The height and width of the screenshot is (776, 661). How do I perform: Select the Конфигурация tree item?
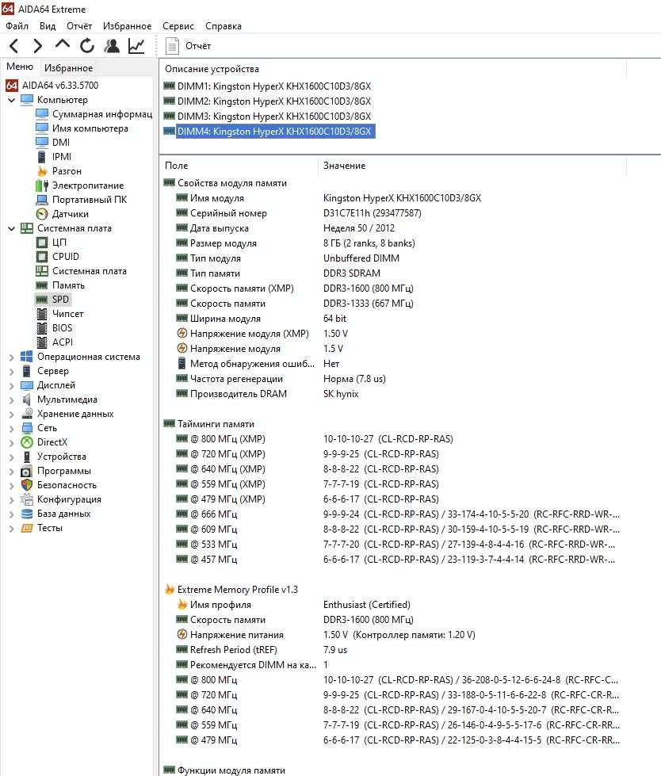[61, 499]
